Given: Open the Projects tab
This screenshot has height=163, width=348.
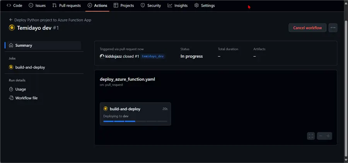Looking at the screenshot, I should (124, 5).
